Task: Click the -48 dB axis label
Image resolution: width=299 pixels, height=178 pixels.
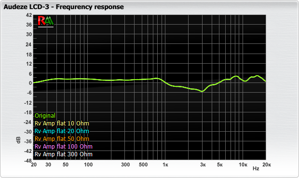Action: click(28, 161)
